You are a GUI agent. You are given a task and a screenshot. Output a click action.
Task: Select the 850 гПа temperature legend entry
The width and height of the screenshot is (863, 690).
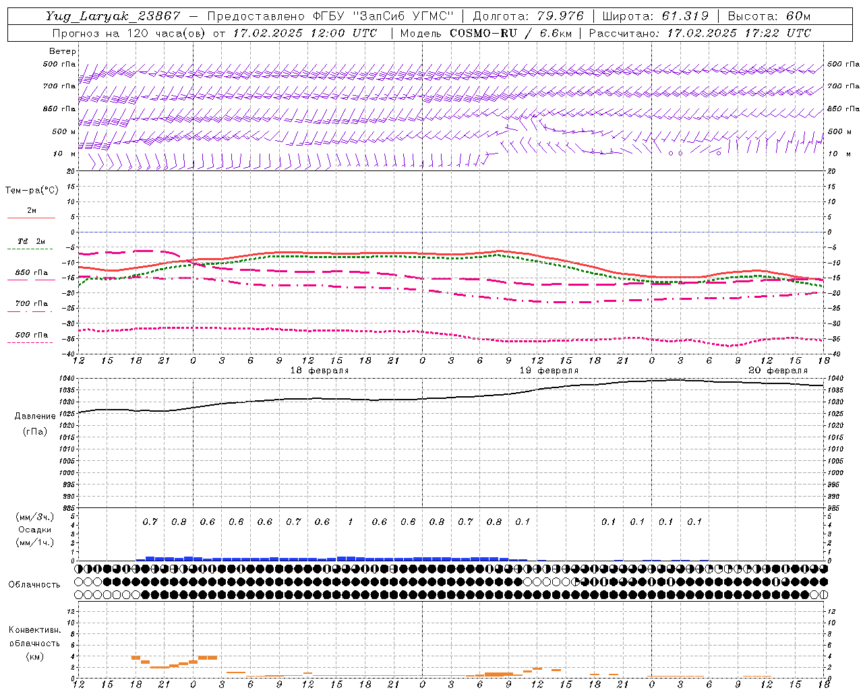[x=31, y=275]
